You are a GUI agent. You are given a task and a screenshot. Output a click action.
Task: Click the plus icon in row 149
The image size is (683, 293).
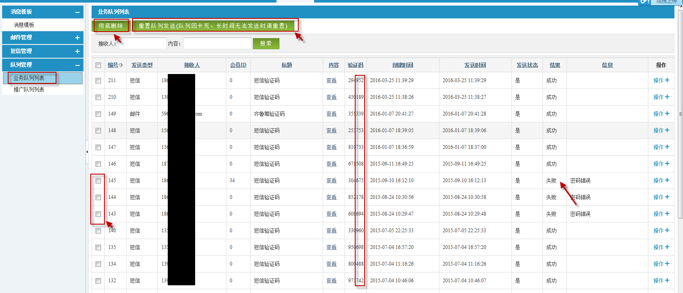[x=667, y=114]
